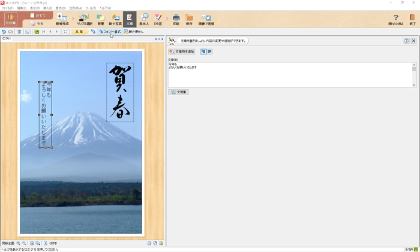Screen dimensions: 420x252
Task: Open the 住所録 address book button
Action: (x=10, y=19)
